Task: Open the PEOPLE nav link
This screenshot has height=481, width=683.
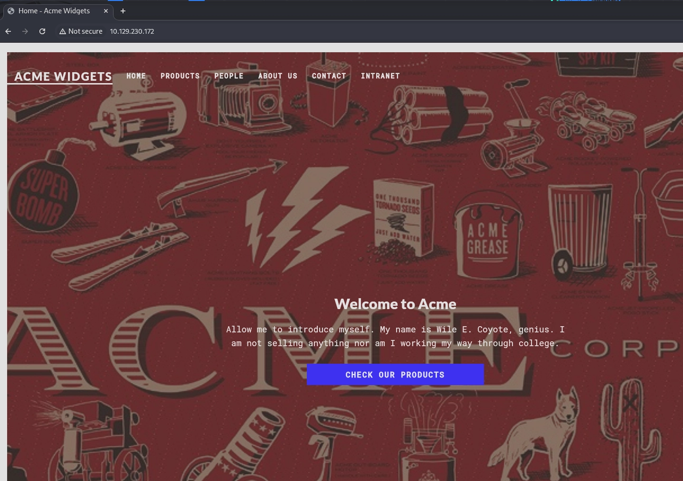Action: 229,76
